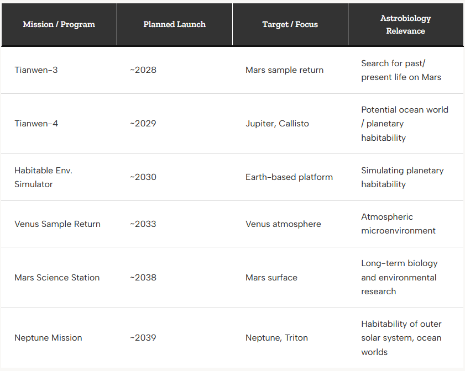Click the Astrobiology Relevance column header
Screen dimensions: 465x371
[x=406, y=25]
